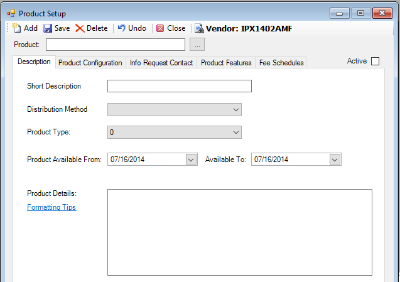The width and height of the screenshot is (400, 282).
Task: Open the Product Available From date picker
Action: coord(192,160)
